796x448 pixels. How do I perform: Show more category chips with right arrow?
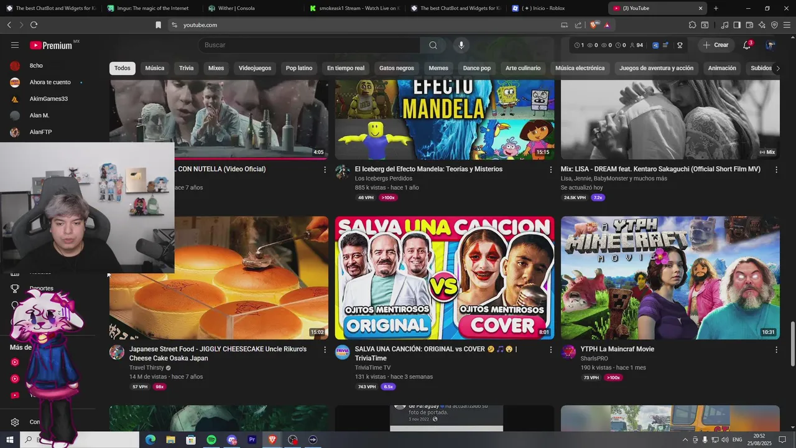coord(777,68)
